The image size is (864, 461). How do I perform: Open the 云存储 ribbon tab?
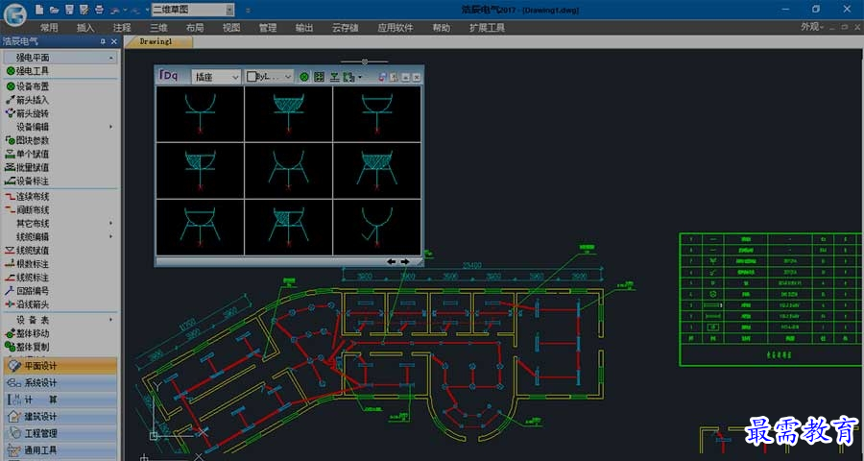point(345,28)
